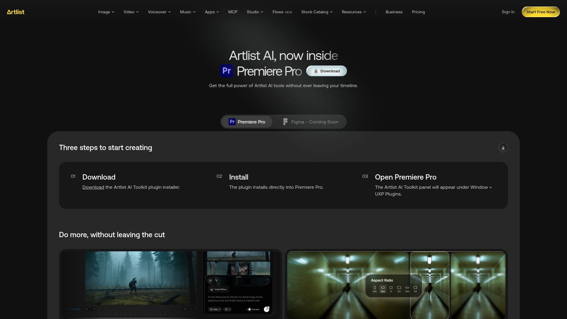The height and width of the screenshot is (319, 567).
Task: Click the dashed vertical crop frame in tunnel image
Action: click(430, 285)
